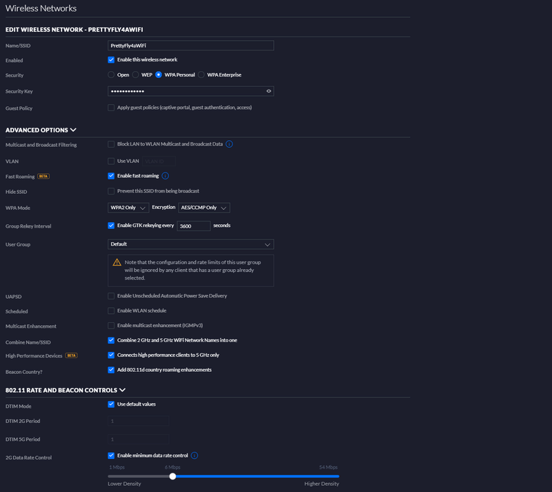Disable Enable minimum data rate control checkbox
552x492 pixels.
[x=111, y=455]
